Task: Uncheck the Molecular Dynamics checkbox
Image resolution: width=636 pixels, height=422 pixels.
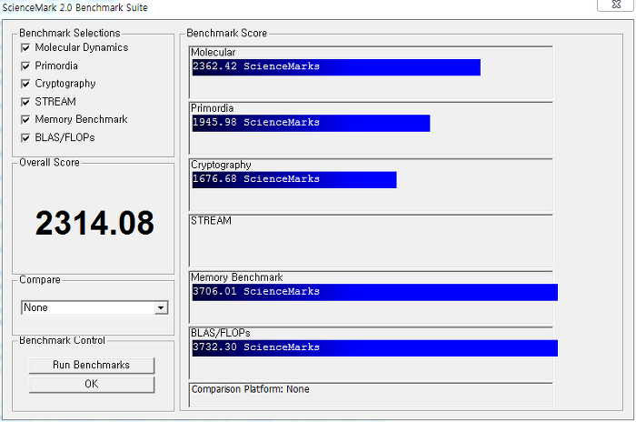Action: 25,48
